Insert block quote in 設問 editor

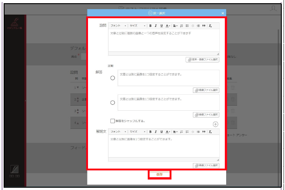pos(204,26)
